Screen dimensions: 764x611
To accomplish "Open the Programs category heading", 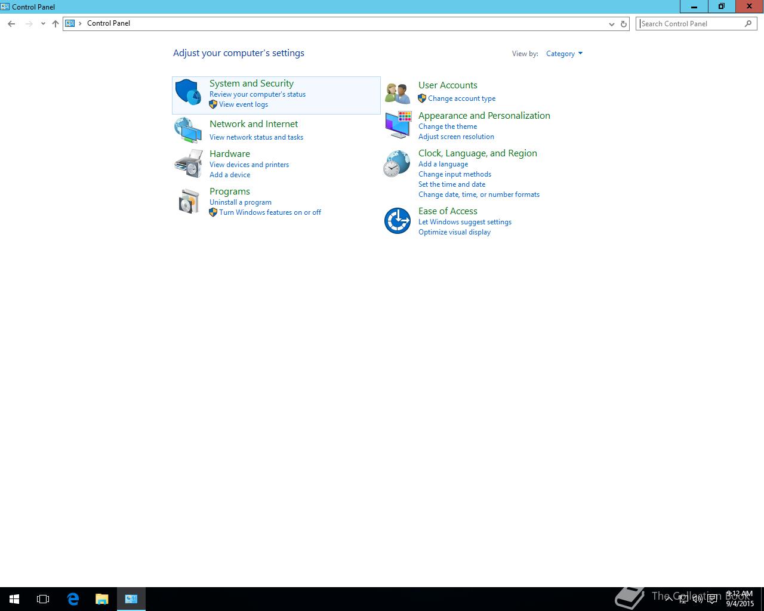I will pyautogui.click(x=230, y=192).
